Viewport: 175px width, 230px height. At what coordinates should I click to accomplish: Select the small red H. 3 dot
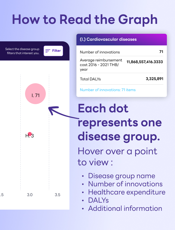[x=30, y=134]
